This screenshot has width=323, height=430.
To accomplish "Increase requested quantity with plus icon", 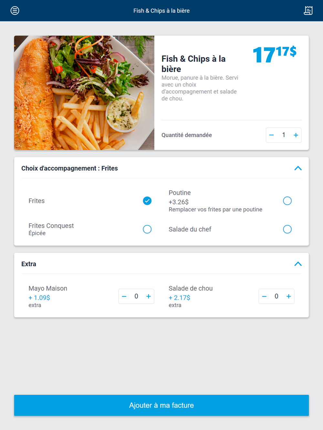I will pos(296,135).
